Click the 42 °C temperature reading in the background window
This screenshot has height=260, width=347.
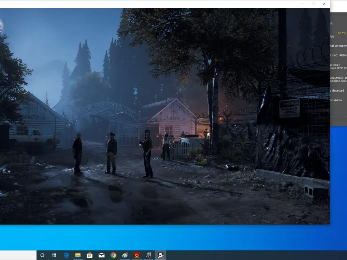[x=342, y=33]
